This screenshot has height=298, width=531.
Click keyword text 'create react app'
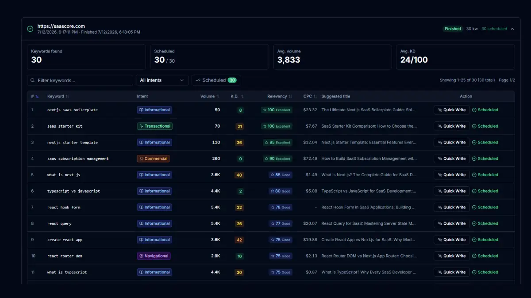click(x=65, y=240)
